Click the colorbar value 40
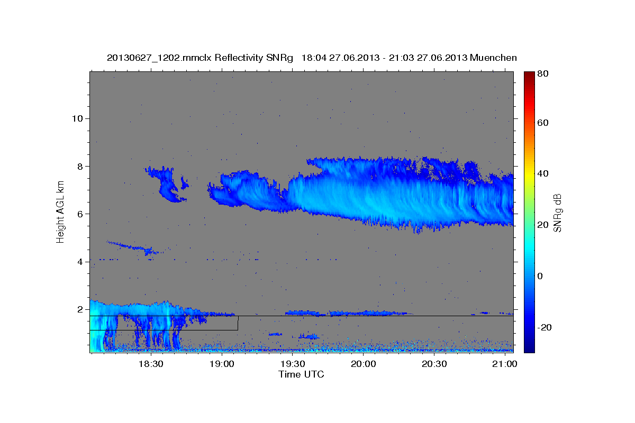 click(542, 173)
